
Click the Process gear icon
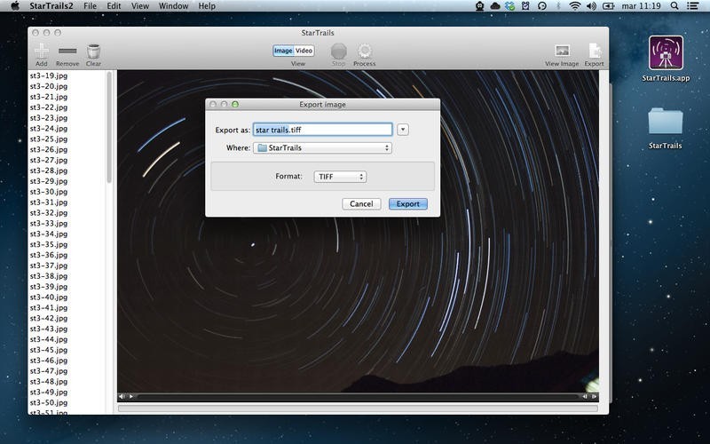[364, 51]
